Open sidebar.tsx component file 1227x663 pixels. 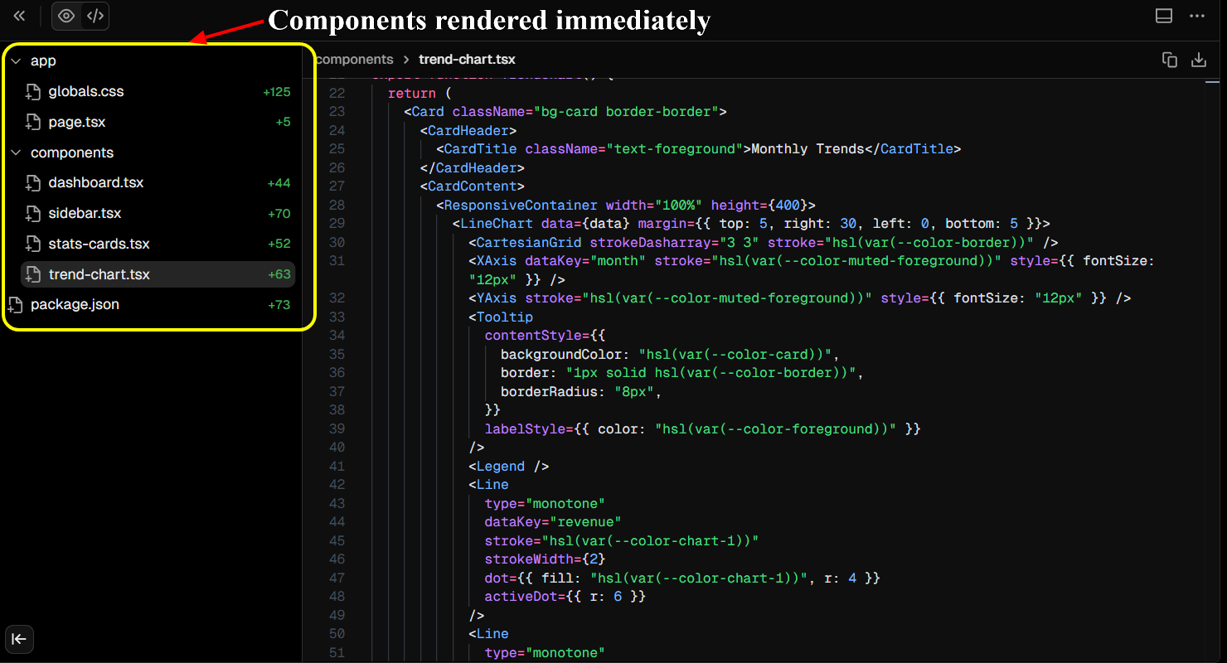coord(85,214)
